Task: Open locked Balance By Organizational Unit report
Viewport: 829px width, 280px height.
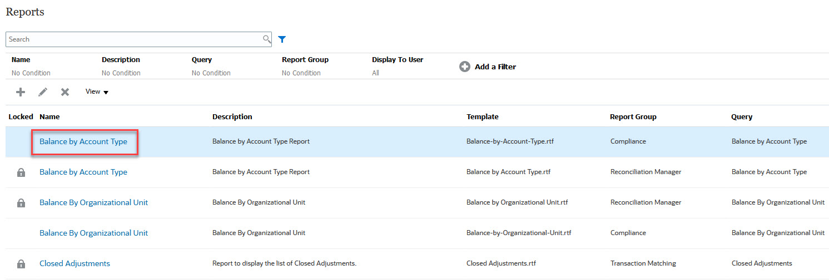Action: pos(93,202)
